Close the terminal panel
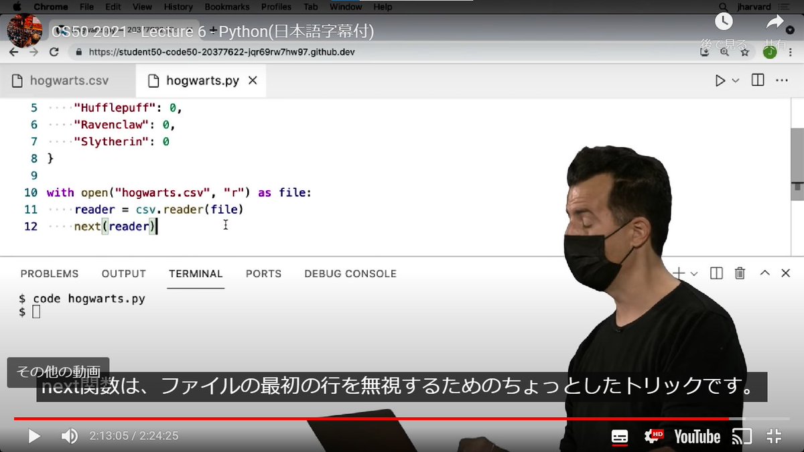Viewport: 804px width, 452px height. 786,273
